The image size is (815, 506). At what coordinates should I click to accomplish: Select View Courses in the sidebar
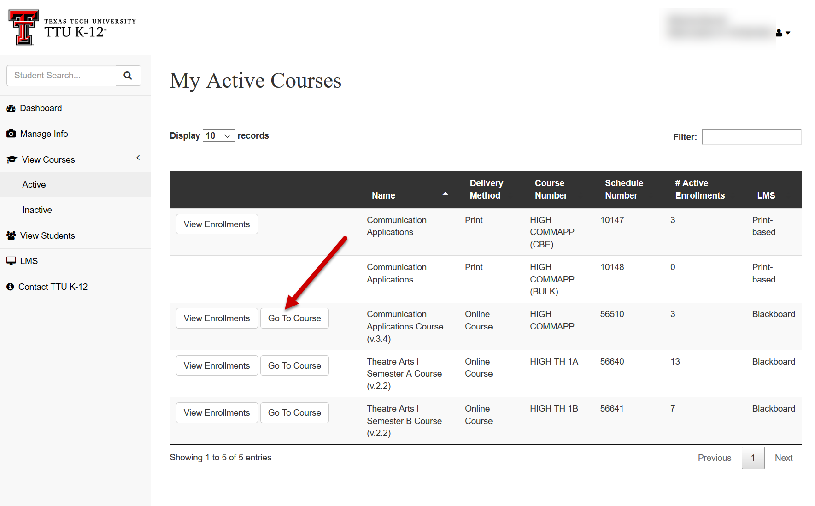75,159
